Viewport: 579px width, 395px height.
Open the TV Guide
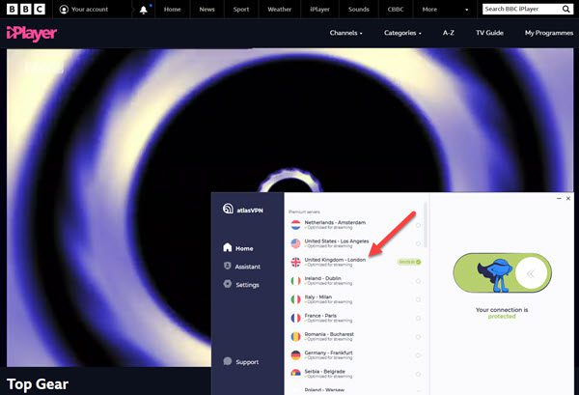click(x=489, y=33)
